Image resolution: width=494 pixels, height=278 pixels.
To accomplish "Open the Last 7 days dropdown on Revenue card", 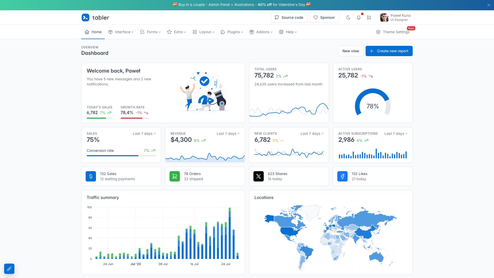I will pos(228,134).
